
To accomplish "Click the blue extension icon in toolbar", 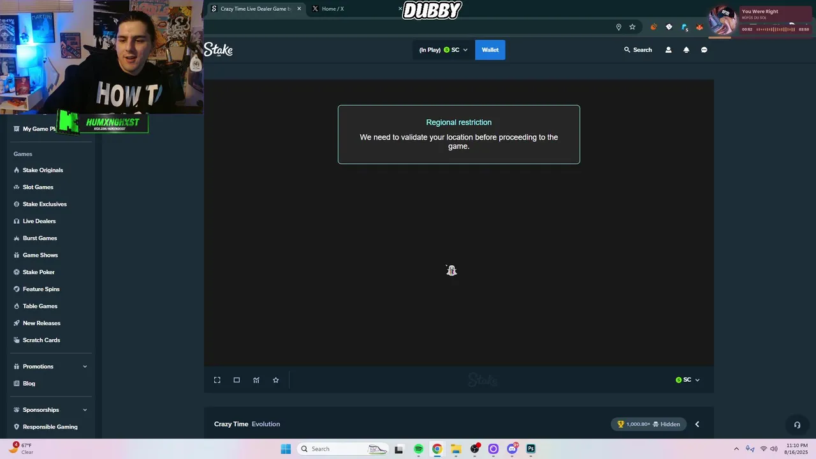I will click(x=684, y=27).
